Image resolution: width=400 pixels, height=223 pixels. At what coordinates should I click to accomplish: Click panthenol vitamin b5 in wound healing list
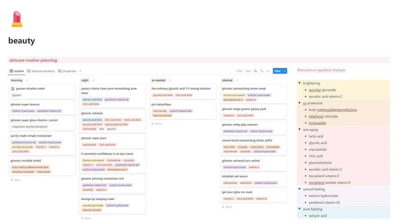click(x=324, y=202)
